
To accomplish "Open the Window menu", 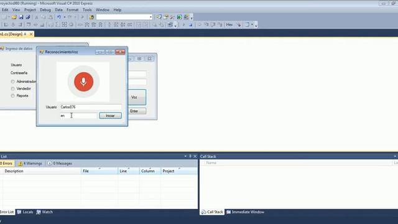I will pos(103,10).
